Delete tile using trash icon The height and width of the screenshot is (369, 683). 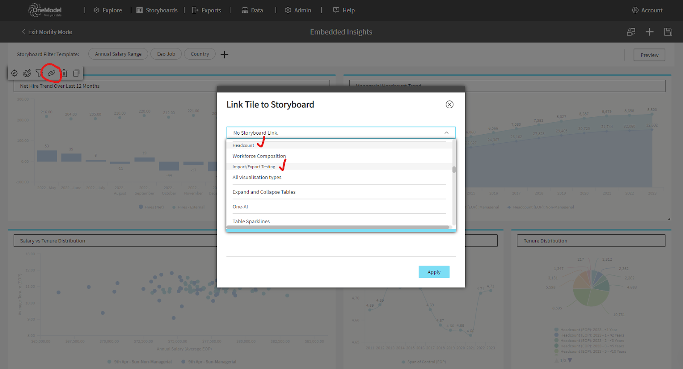click(64, 73)
